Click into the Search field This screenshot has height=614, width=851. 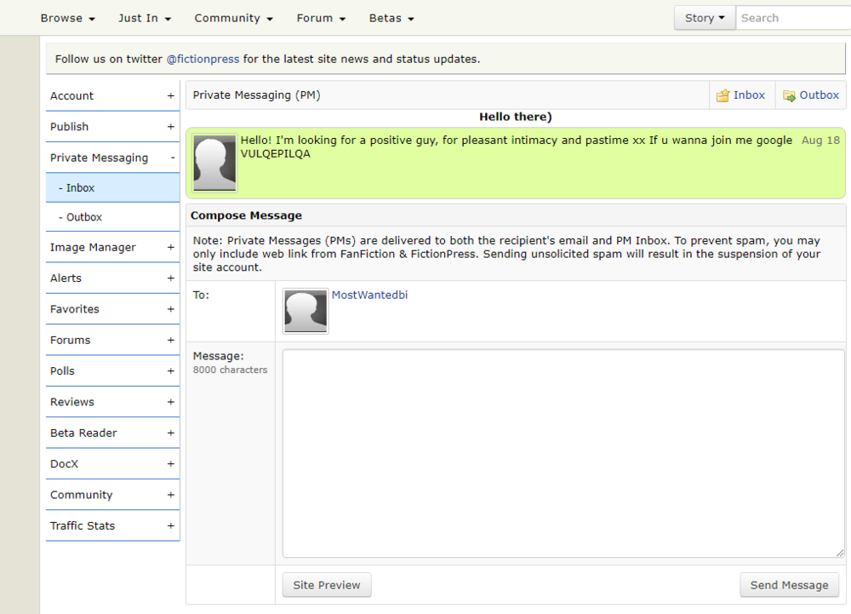coord(793,18)
